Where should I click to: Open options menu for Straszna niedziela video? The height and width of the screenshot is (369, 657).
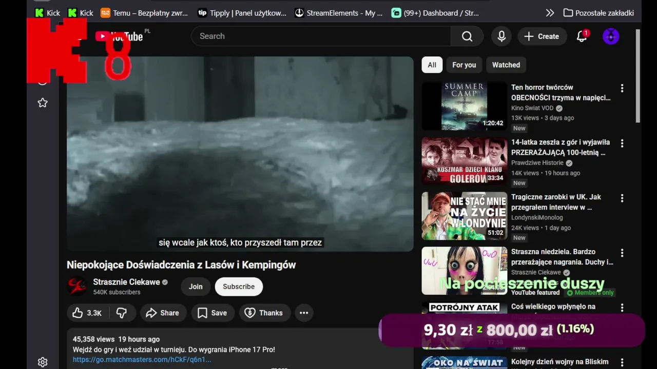tap(622, 253)
